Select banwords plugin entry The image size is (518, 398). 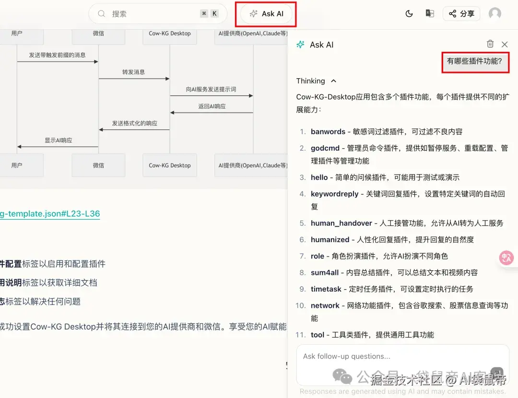pyautogui.click(x=387, y=131)
